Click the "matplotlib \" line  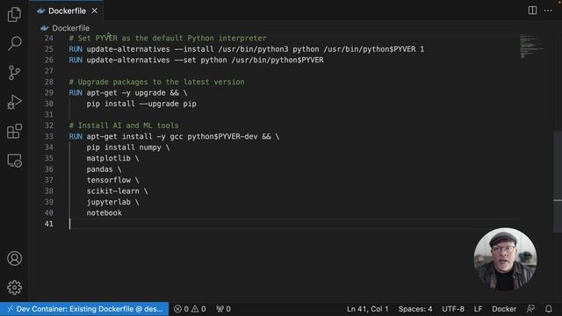coord(112,158)
